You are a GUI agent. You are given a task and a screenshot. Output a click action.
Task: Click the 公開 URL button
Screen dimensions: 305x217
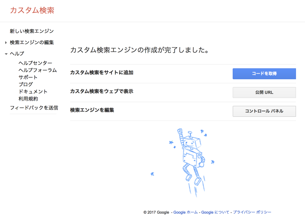tap(264, 92)
